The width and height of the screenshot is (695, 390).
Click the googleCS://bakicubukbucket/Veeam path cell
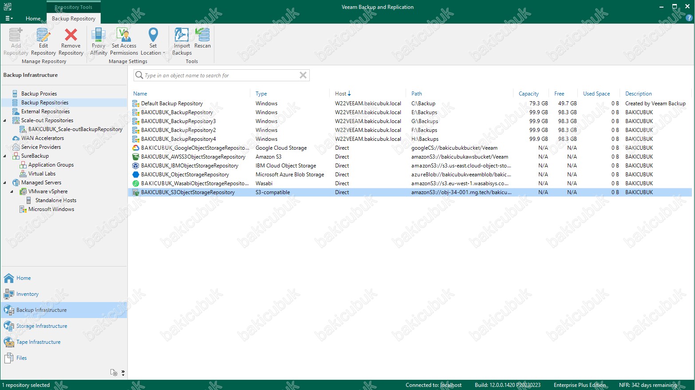click(x=454, y=148)
